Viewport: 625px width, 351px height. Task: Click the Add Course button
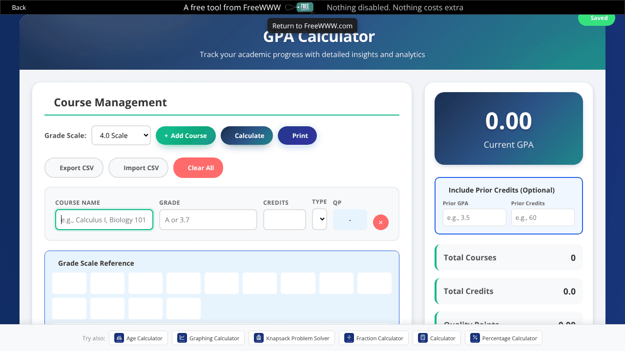point(186,136)
